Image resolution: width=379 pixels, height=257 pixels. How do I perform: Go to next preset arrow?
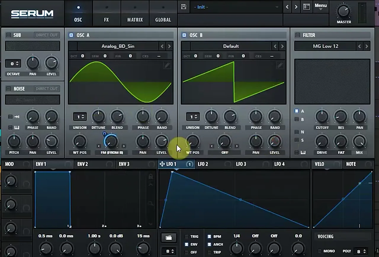point(296,7)
